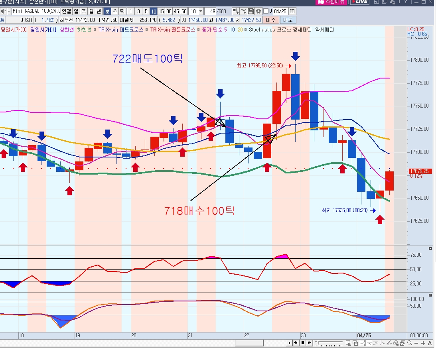Toggle the D checkbox beside date field
The width and height of the screenshot is (436, 348).
[266, 11]
